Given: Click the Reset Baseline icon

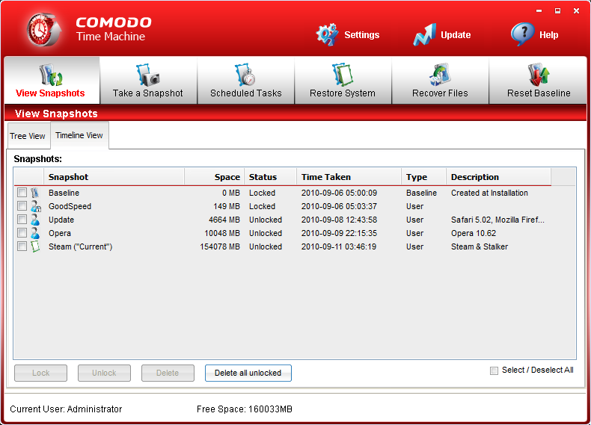Looking at the screenshot, I should tap(538, 75).
